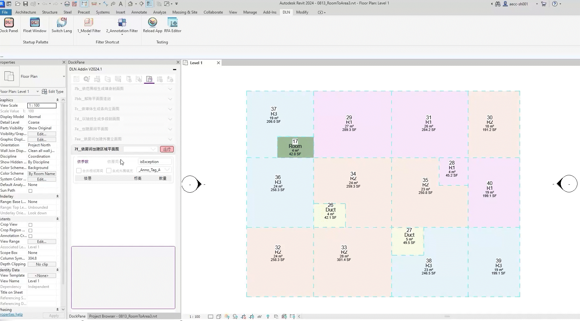This screenshot has width=580, height=321.
Task: Click Temporary Hide/Isolate glasses icon
Action: tap(259, 317)
